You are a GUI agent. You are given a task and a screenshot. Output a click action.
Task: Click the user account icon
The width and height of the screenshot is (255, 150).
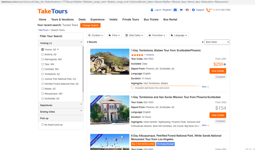[x=152, y=10]
